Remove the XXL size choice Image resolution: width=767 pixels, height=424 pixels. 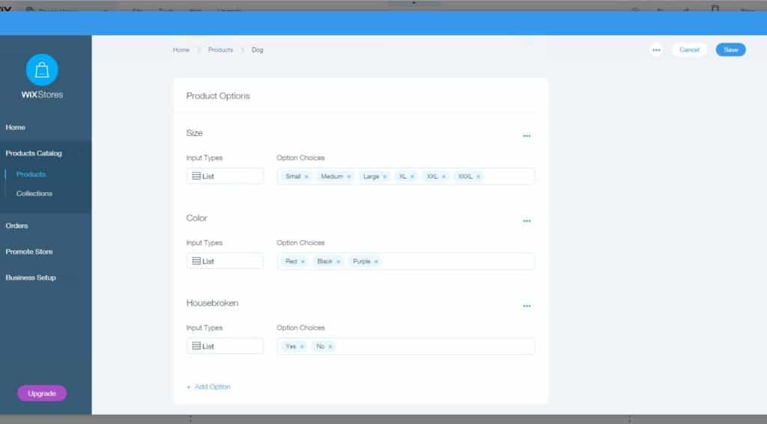point(443,176)
